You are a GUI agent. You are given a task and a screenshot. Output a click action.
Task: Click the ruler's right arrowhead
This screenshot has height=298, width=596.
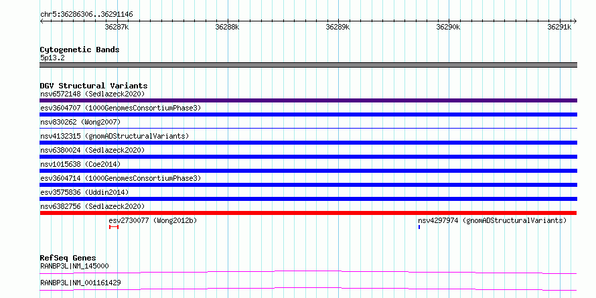click(575, 21)
